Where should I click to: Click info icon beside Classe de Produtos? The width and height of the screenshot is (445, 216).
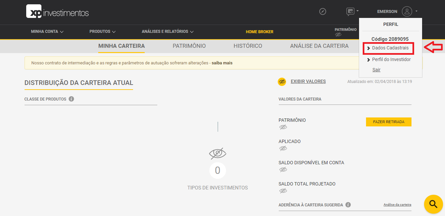71,99
